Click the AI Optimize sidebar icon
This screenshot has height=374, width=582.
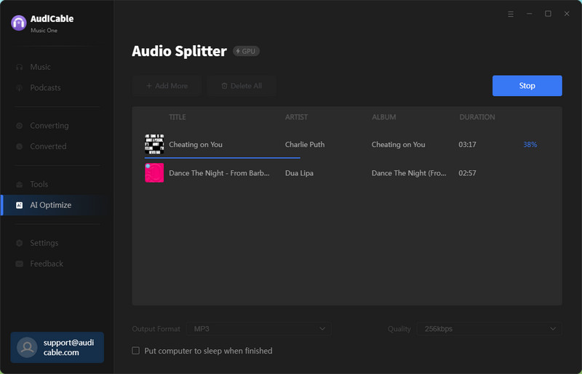[x=20, y=205]
